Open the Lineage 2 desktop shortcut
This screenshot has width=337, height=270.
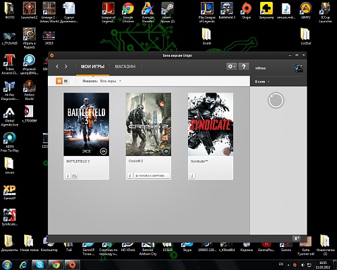(x=49, y=13)
